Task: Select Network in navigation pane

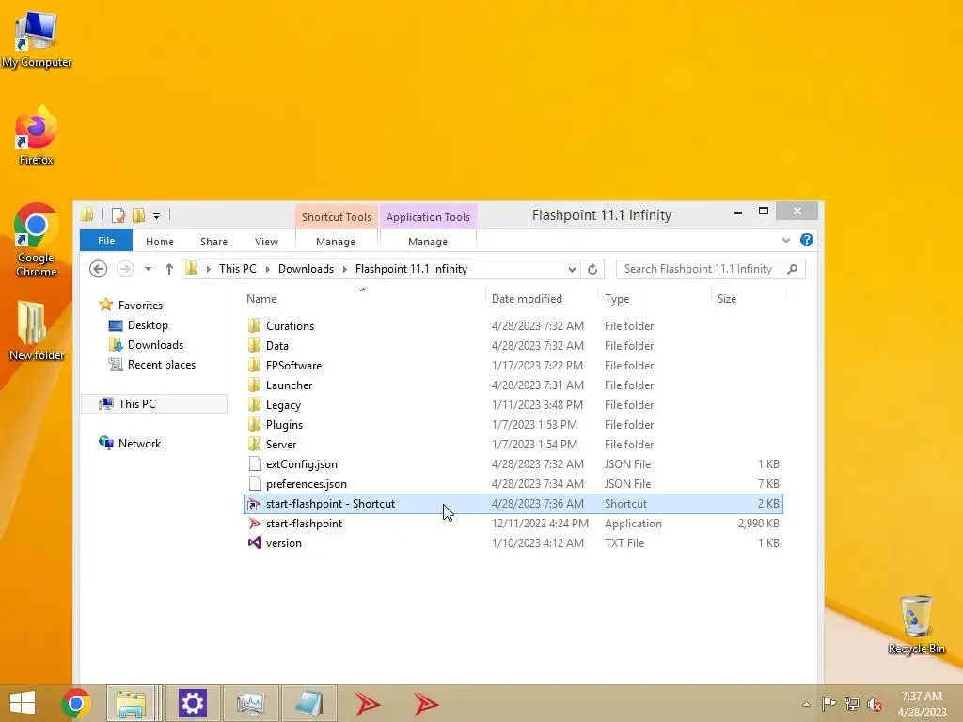Action: (139, 444)
